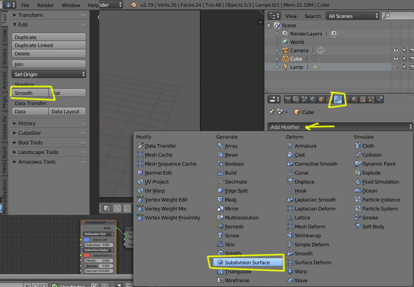This screenshot has width=414, height=287.
Task: Collapse the Scene tree in outliner
Action: (269, 26)
